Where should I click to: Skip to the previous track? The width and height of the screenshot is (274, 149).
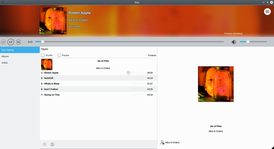(x=3, y=42)
